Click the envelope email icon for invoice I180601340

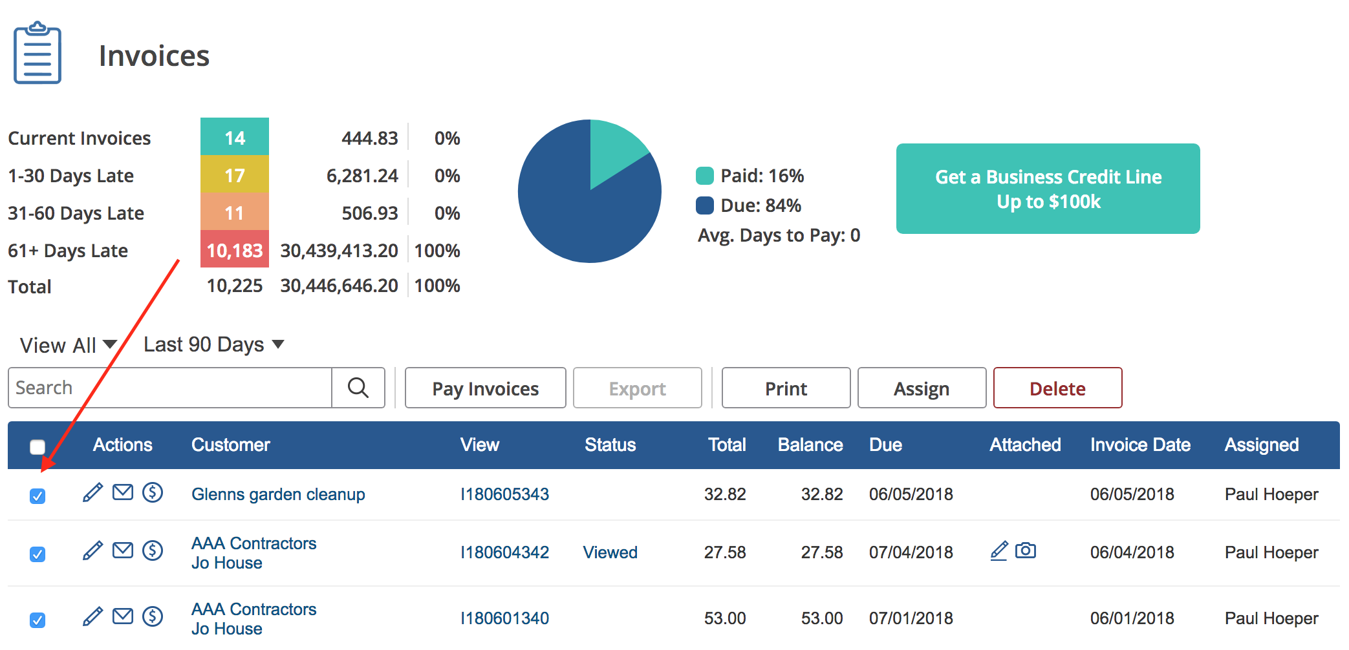[123, 616]
